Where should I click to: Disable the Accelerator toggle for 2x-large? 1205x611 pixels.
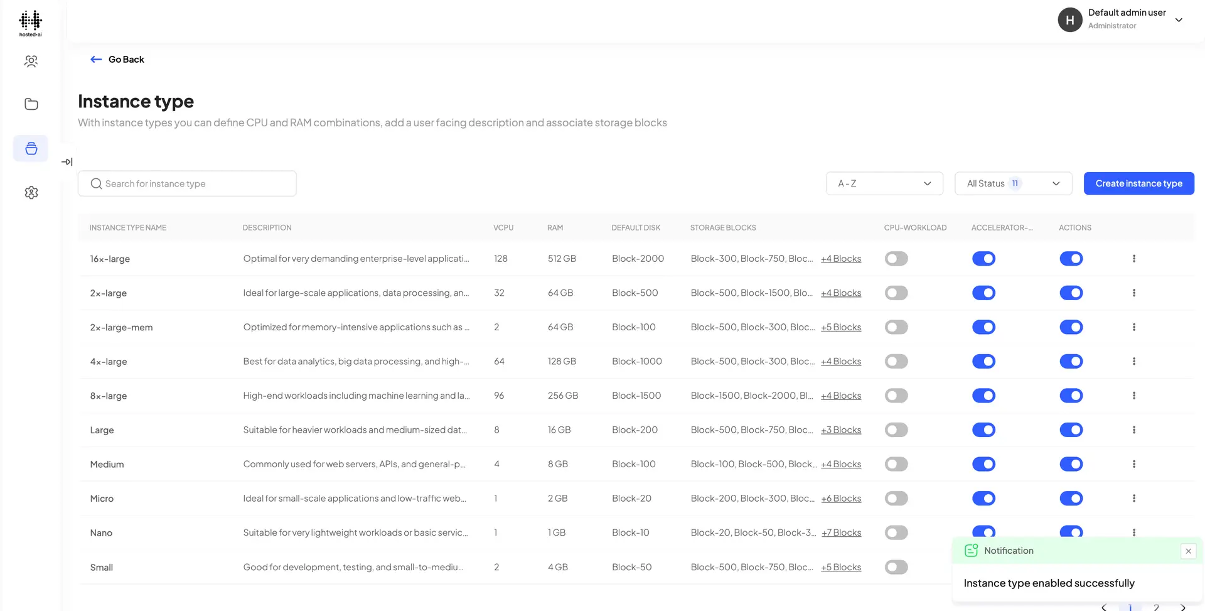pyautogui.click(x=983, y=293)
